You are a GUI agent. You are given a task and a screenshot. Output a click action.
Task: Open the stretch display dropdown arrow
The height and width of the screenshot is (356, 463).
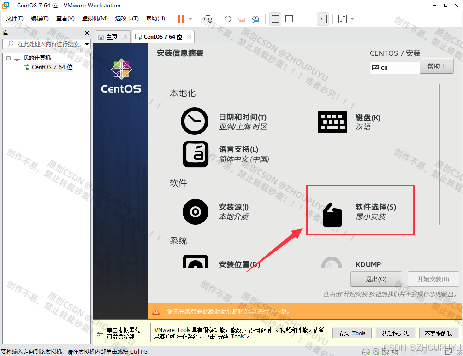352,19
